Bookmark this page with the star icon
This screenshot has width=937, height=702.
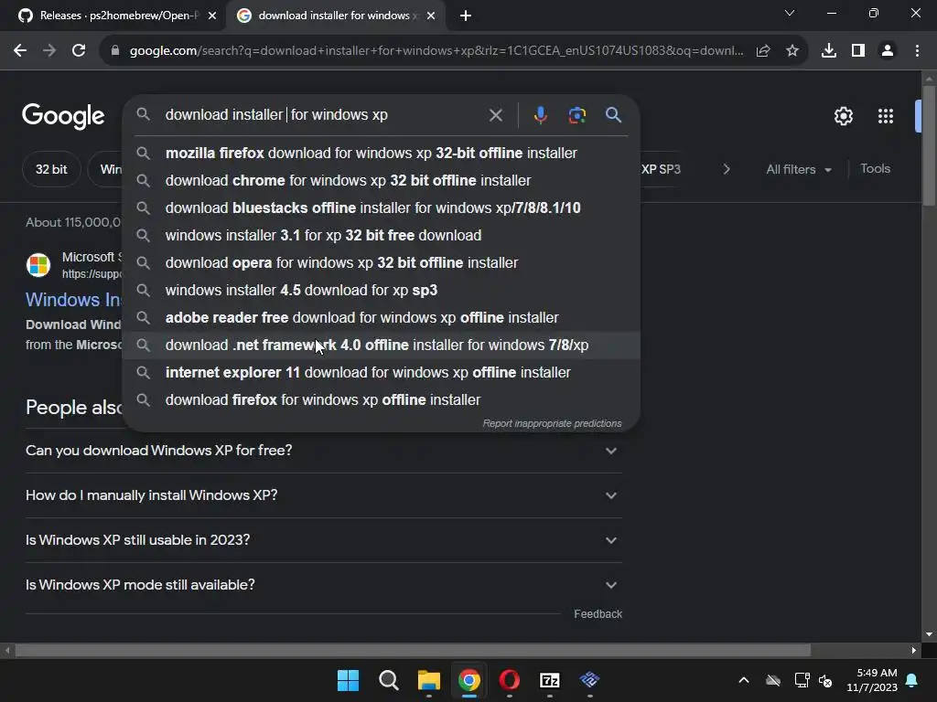click(x=792, y=51)
